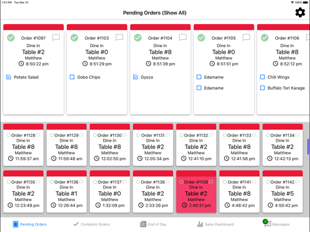Click status circle on Order #1128
The width and height of the screenshot is (310, 232).
tap(8, 135)
